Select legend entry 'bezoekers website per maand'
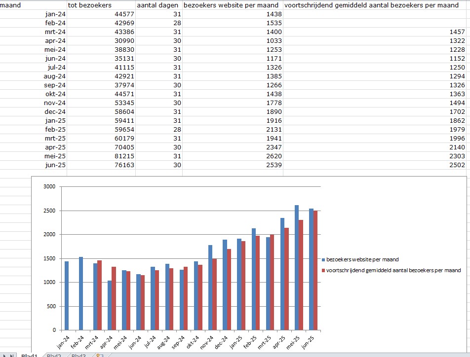Image resolution: width=470 pixels, height=357 pixels. (x=363, y=259)
